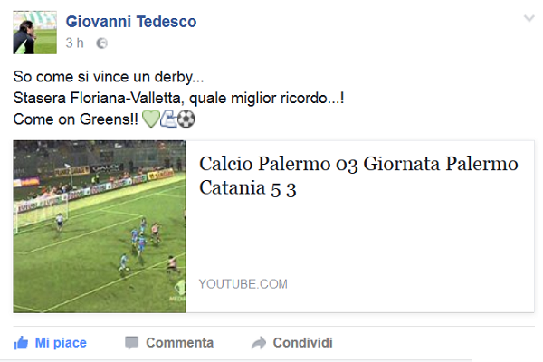
Task: Click the Mi piace label to like
Action: point(61,343)
